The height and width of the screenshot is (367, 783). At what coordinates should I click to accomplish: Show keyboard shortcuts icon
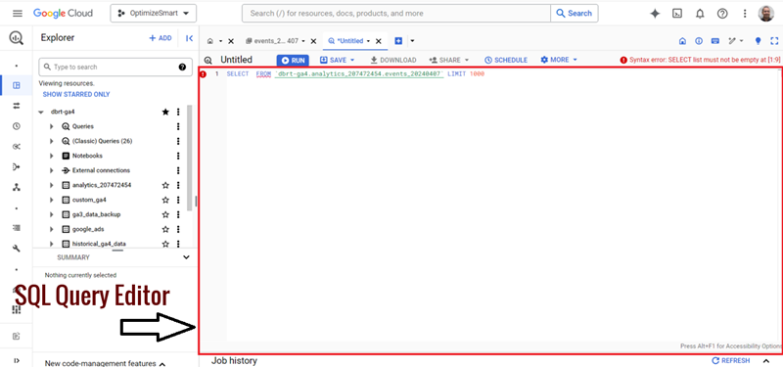click(715, 41)
